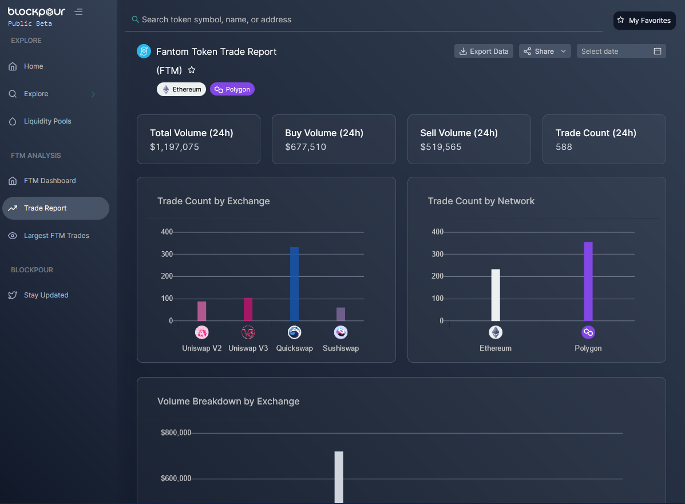Click the Blockpour logo
This screenshot has height=504, width=685.
pyautogui.click(x=36, y=12)
